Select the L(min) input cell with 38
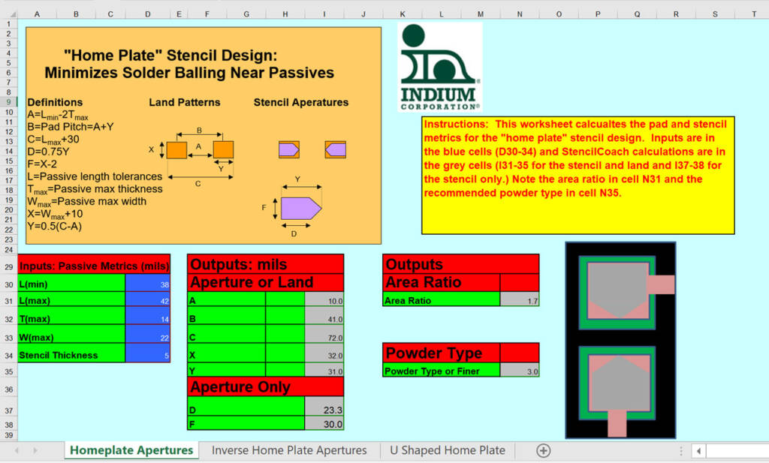The image size is (769, 463). pos(147,284)
